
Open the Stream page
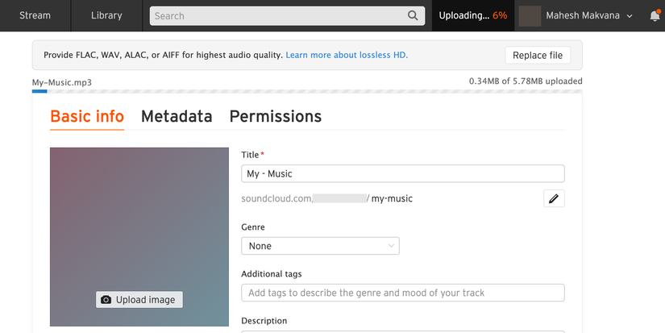[35, 15]
